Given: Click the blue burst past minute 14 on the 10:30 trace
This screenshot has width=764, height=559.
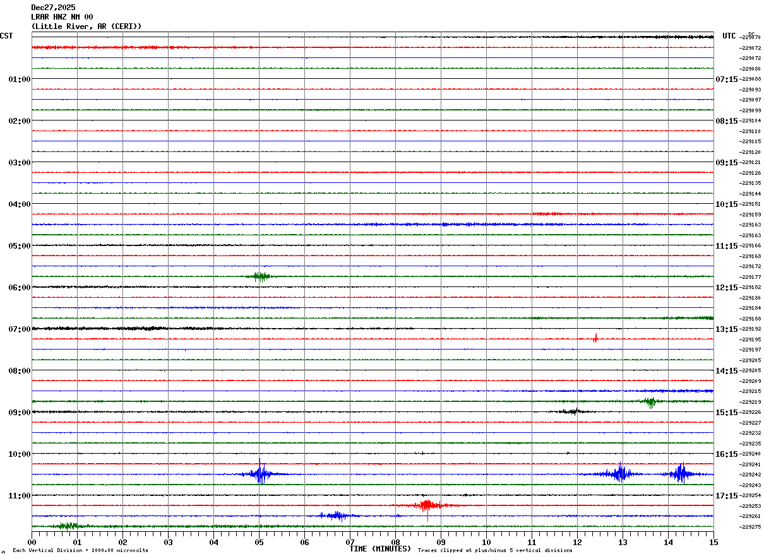Looking at the screenshot, I should (681, 473).
